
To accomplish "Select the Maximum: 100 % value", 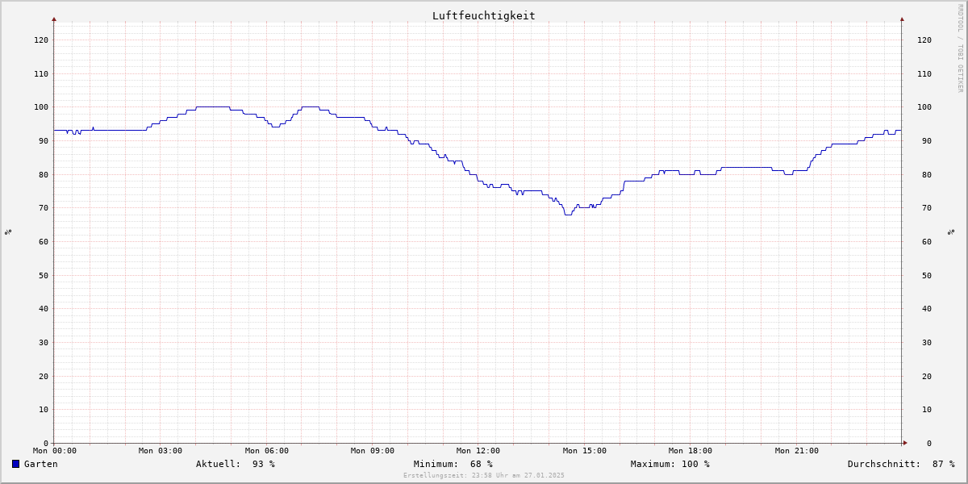I will point(670,464).
